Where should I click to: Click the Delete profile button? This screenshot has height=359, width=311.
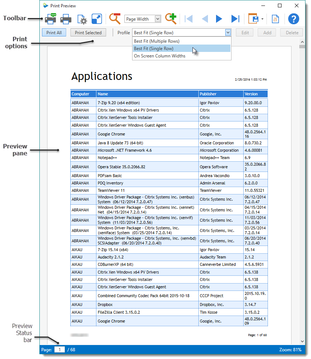pyautogui.click(x=292, y=32)
